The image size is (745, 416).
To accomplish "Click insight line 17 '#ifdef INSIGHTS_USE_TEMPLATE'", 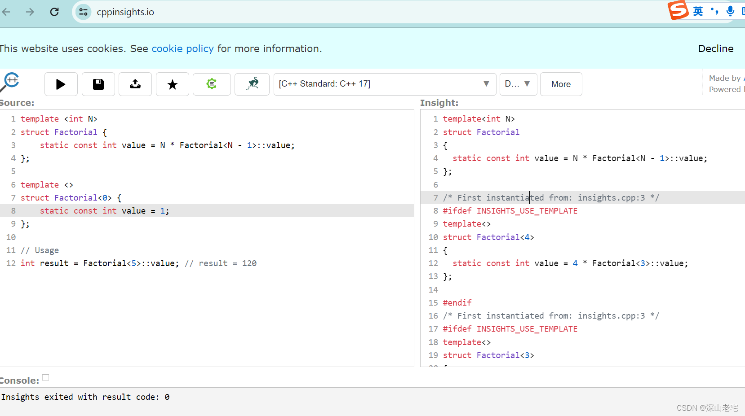I will [x=510, y=329].
